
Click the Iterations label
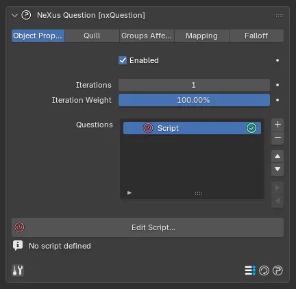coord(94,85)
